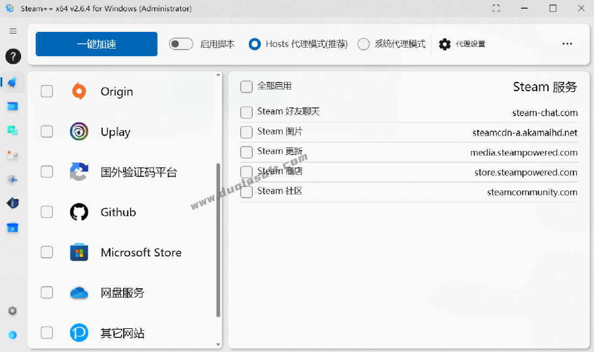
Task: Open the blue folder icon under the shield
Action: click(12, 228)
